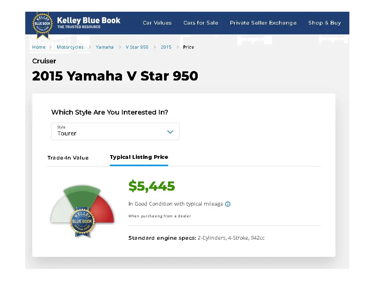375x281 pixels.
Task: Click the $5,445 listing price
Action: pos(152,186)
